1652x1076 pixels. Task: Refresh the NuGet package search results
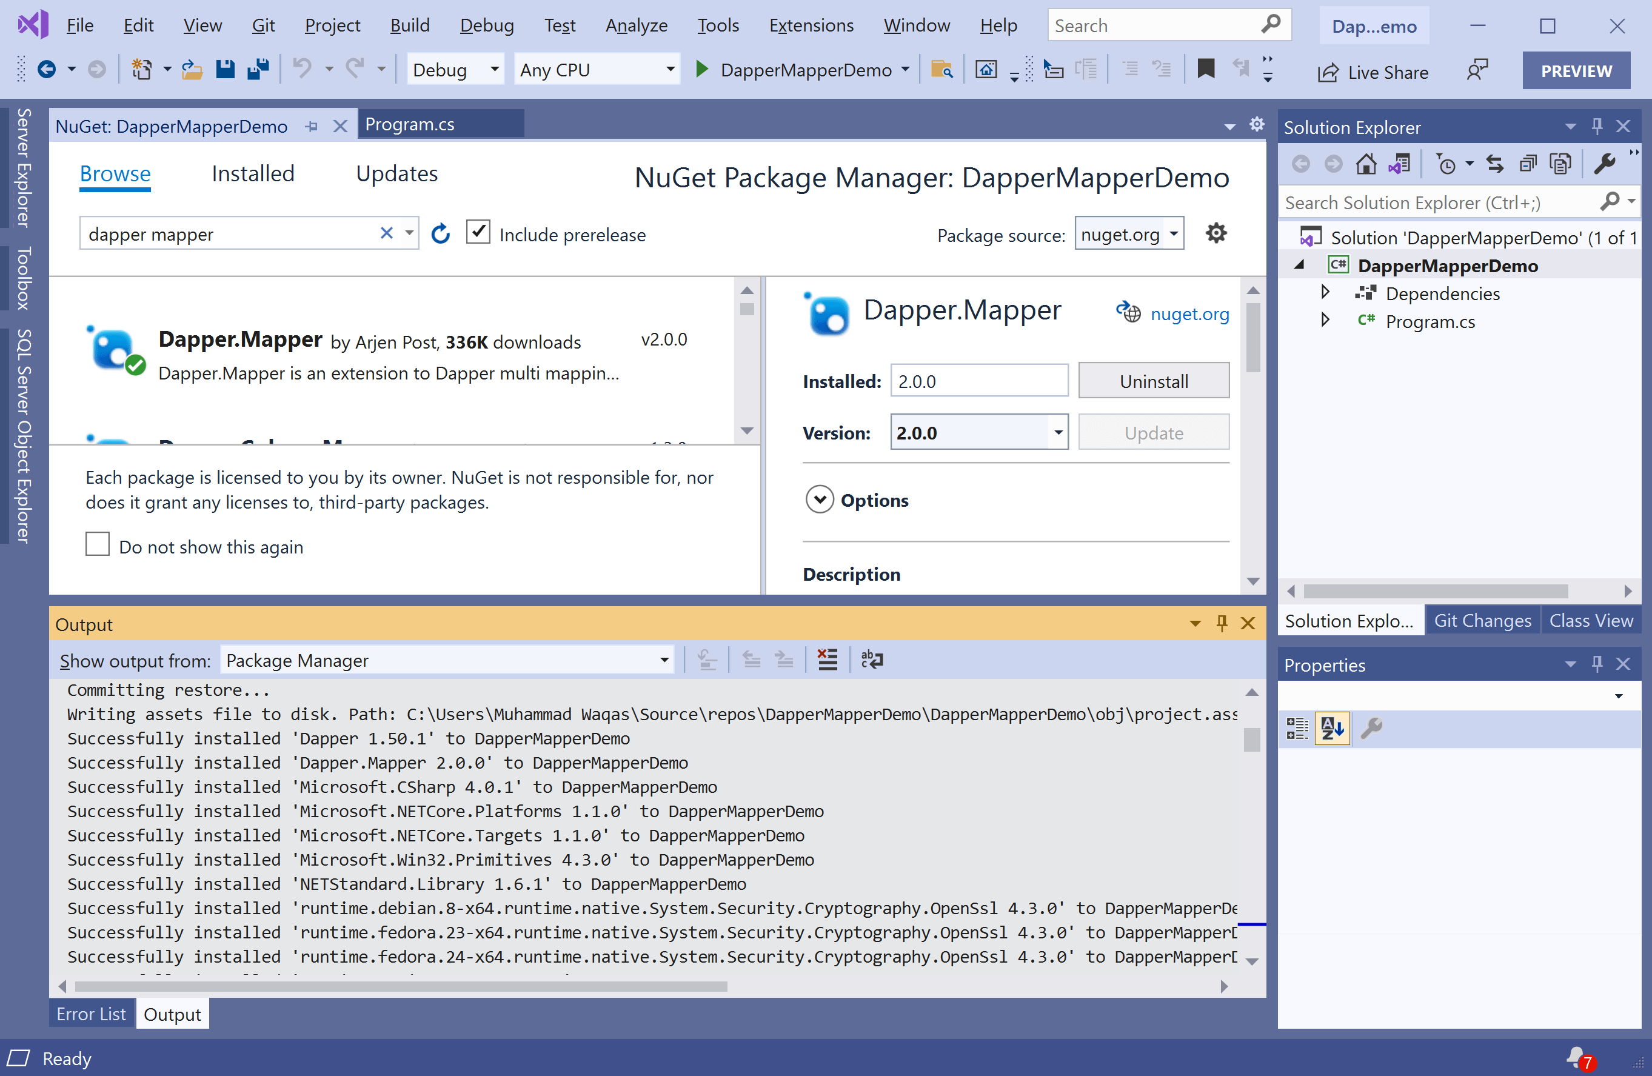[440, 233]
